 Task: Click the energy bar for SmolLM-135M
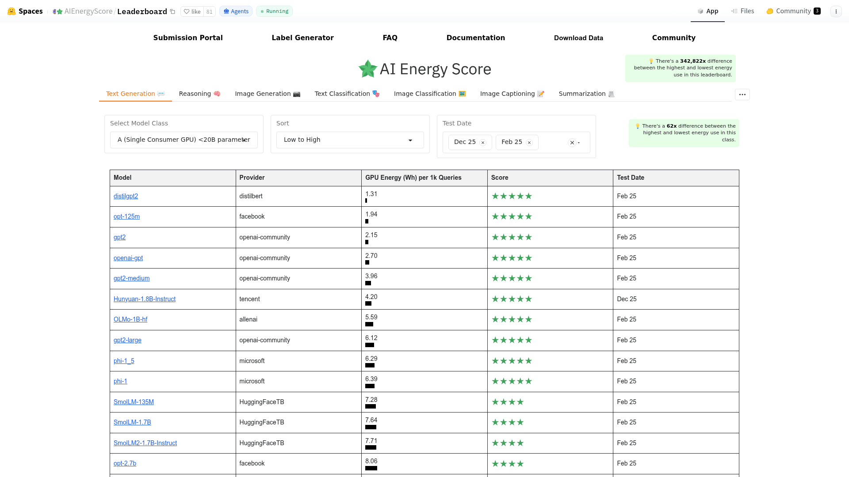(x=371, y=406)
